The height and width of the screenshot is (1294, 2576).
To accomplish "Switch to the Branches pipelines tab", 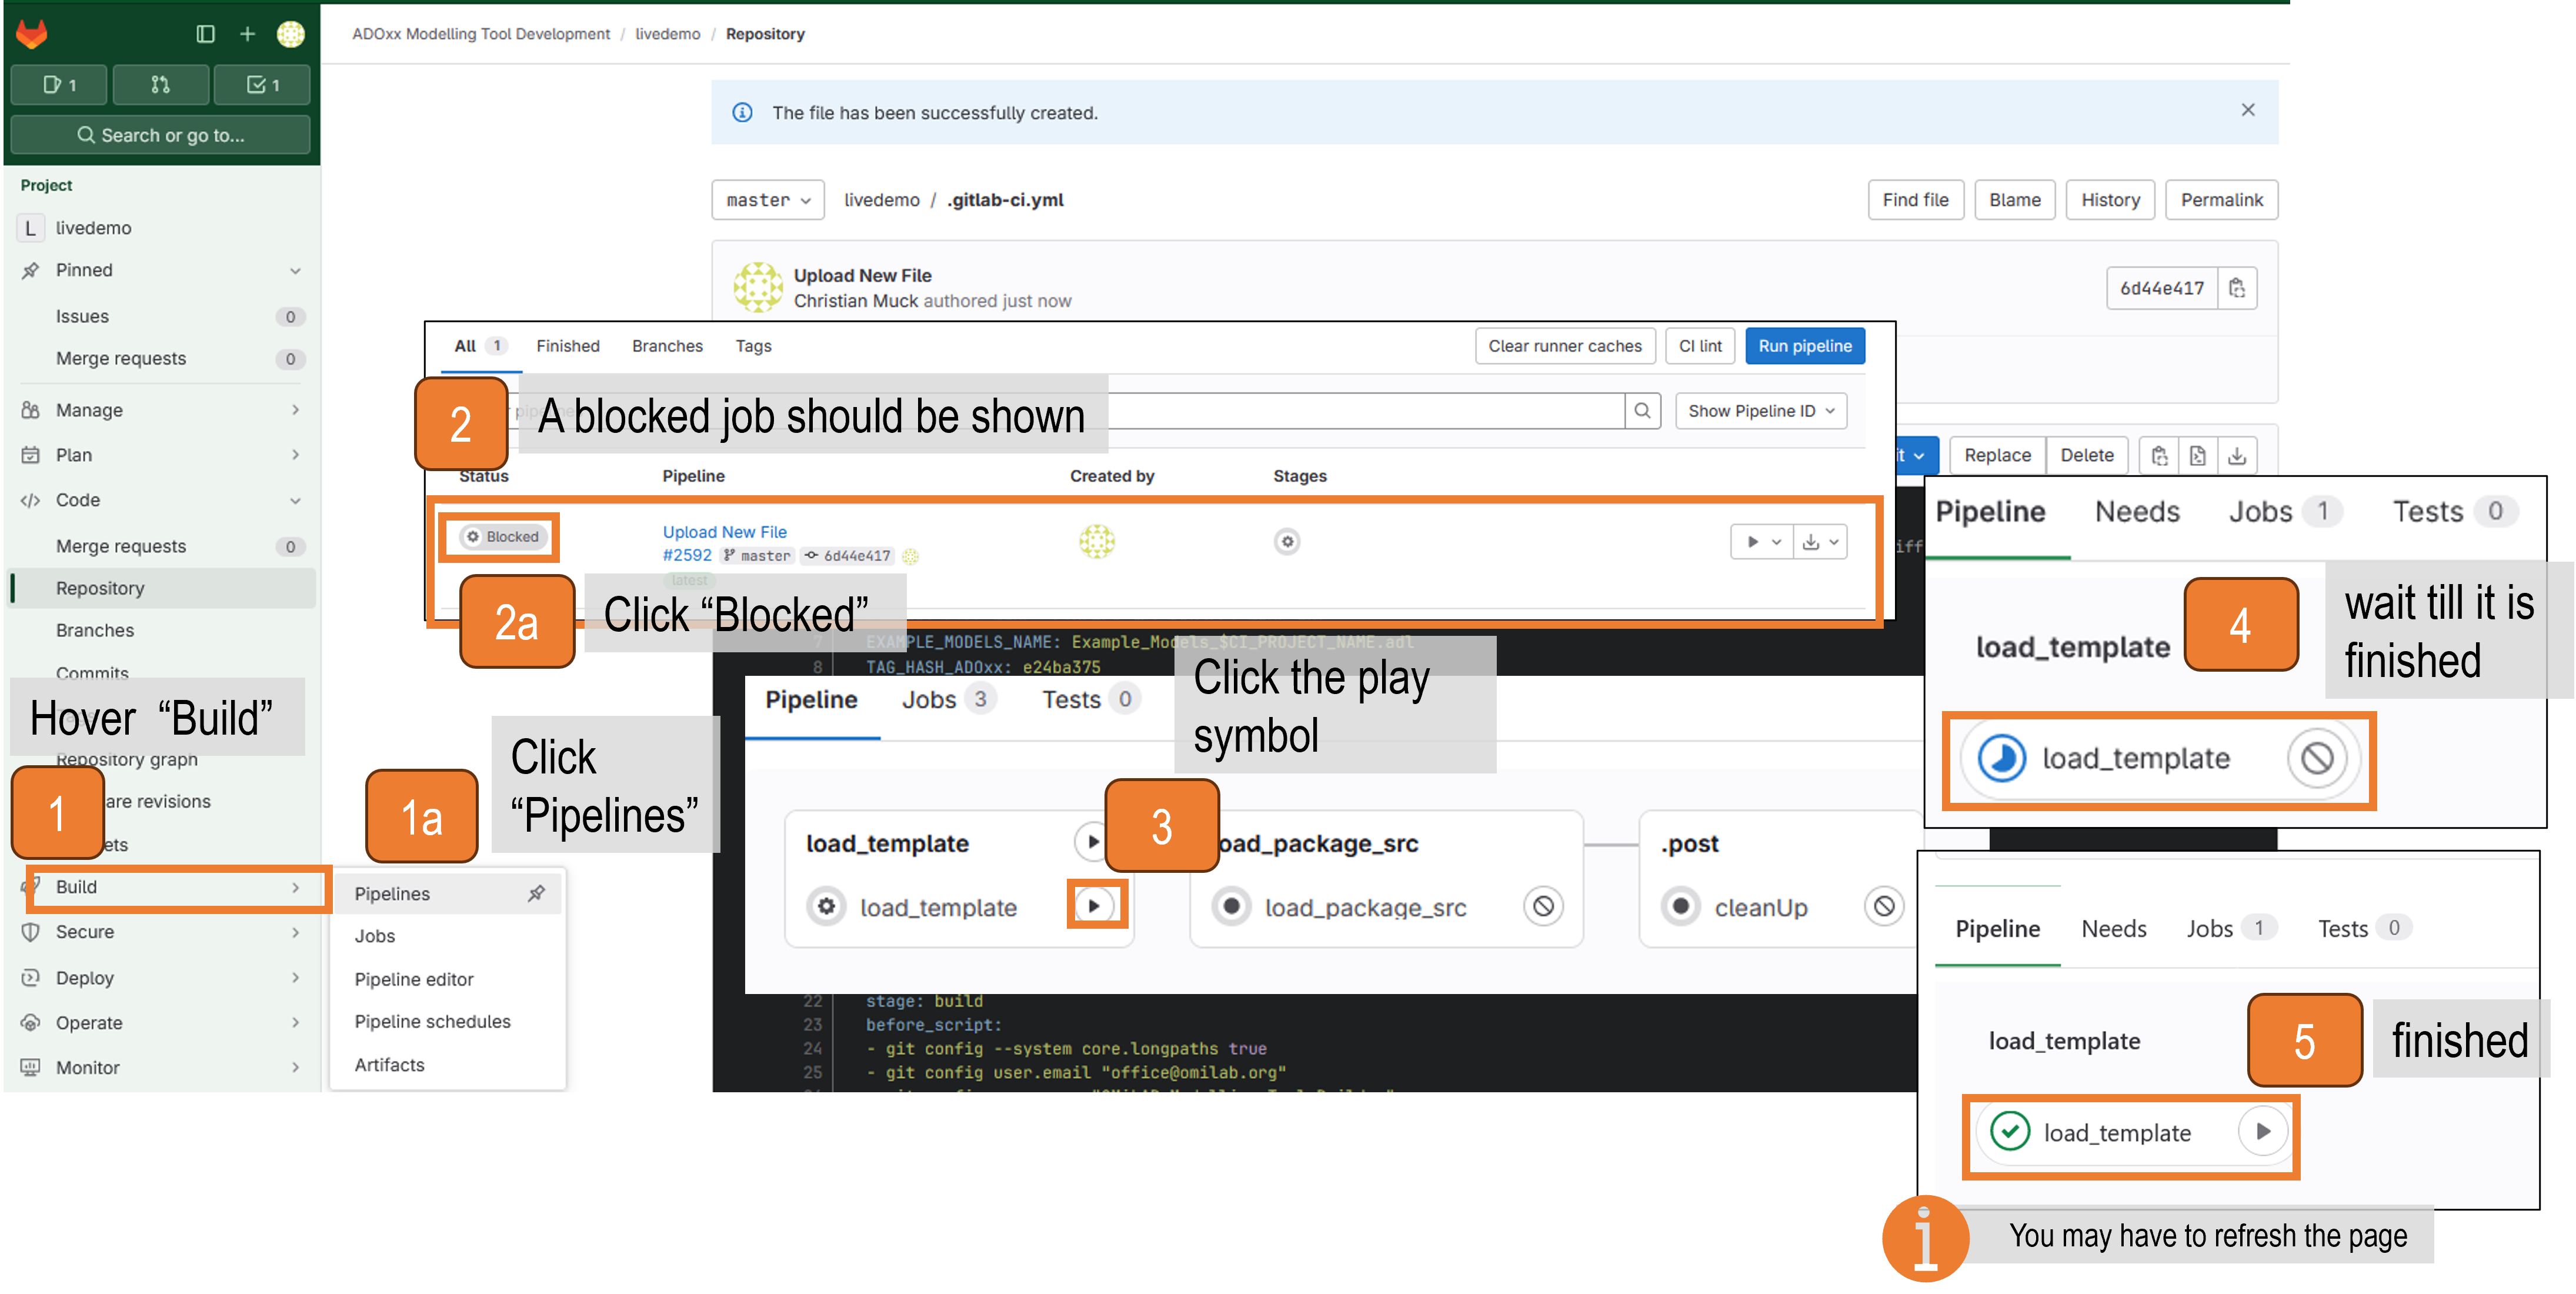I will coord(667,346).
